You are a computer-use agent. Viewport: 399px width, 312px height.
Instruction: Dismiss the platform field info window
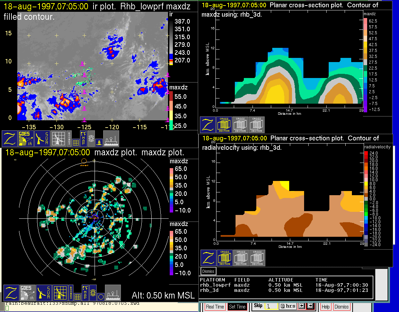(x=208, y=271)
